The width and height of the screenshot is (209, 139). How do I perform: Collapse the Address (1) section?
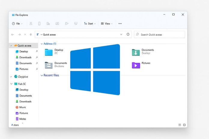[x=42, y=44]
